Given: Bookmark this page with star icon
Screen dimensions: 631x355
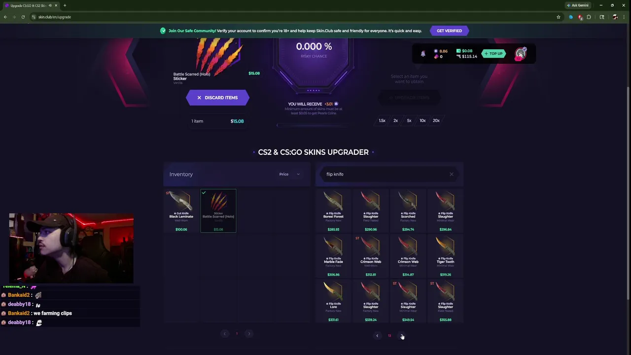Looking at the screenshot, I should (559, 17).
